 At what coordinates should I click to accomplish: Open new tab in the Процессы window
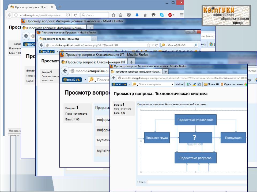tap(94, 39)
